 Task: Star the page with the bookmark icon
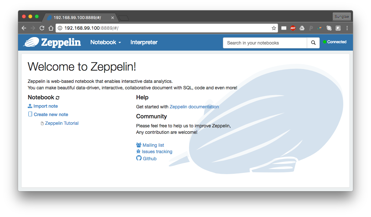(274, 28)
